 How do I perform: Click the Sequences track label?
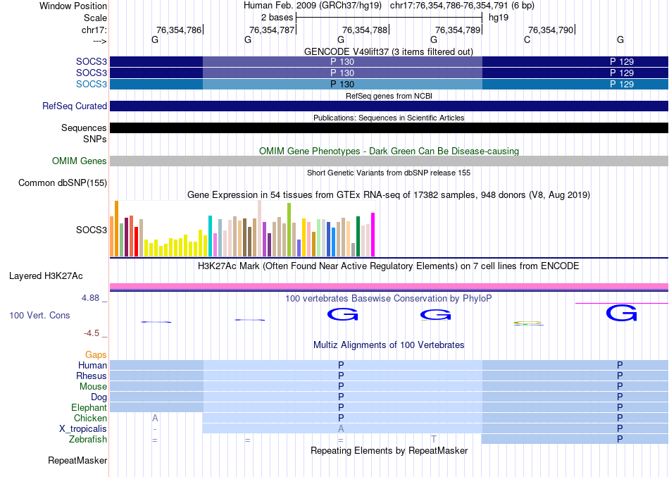click(84, 128)
